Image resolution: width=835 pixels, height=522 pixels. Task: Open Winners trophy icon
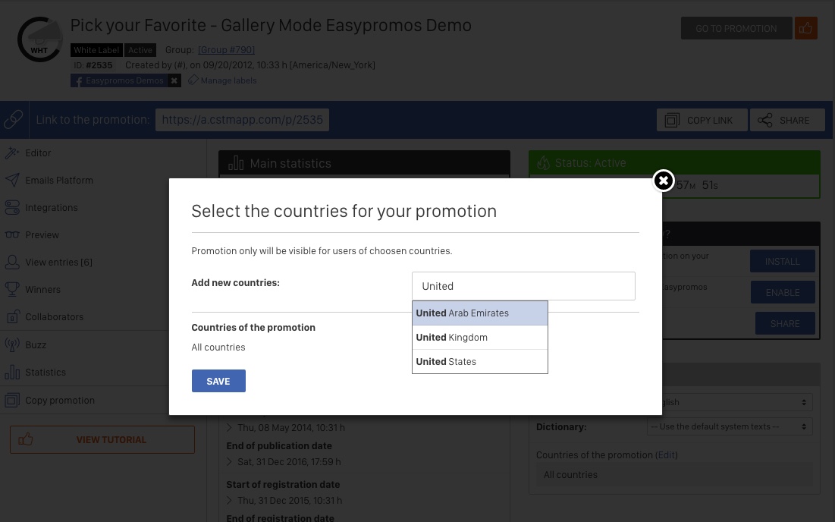[12, 289]
